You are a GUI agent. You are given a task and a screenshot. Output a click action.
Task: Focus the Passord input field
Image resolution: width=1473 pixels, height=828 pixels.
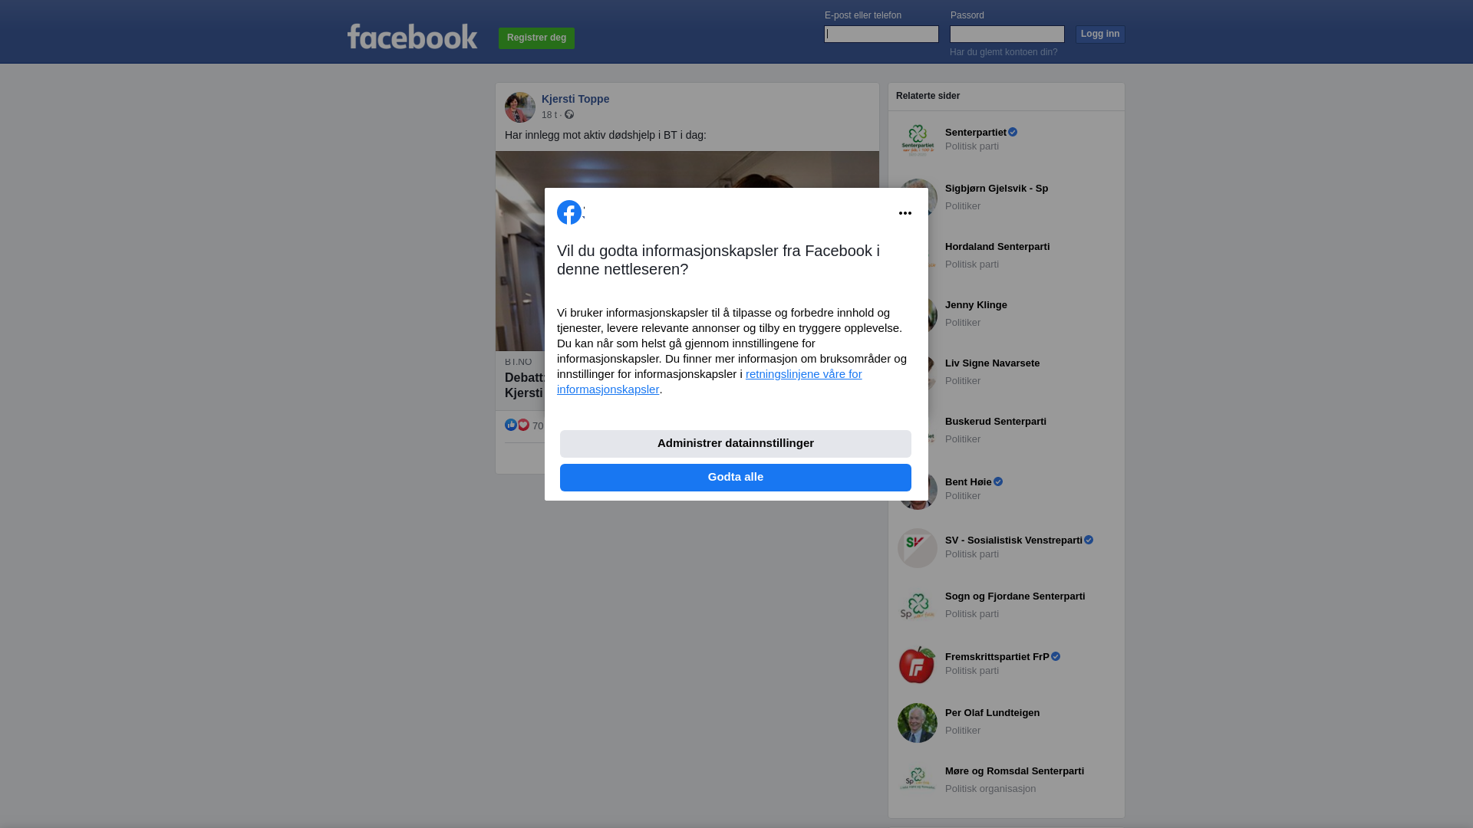coord(1007,34)
